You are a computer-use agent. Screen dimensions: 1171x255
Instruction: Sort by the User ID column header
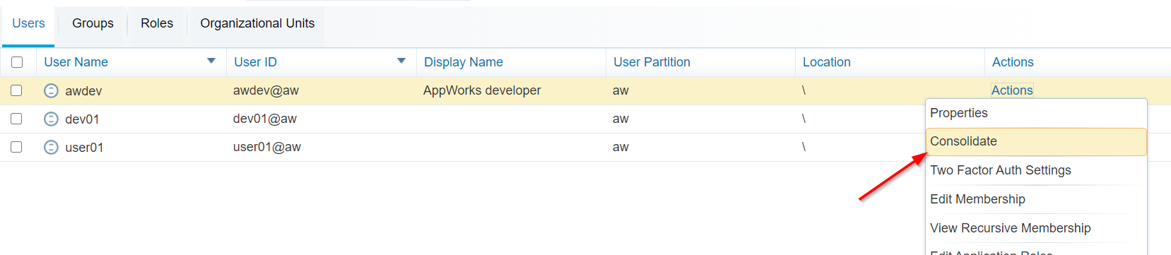255,62
